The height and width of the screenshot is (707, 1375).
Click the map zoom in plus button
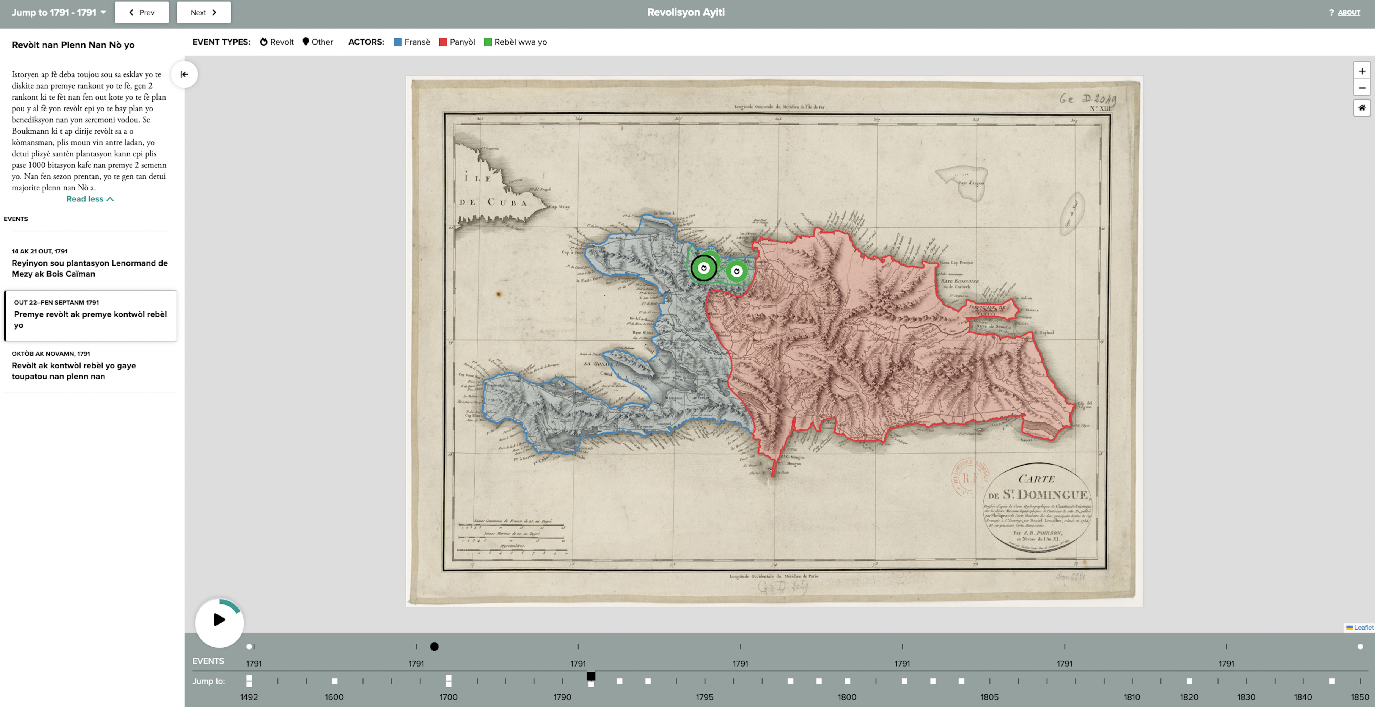click(x=1362, y=71)
